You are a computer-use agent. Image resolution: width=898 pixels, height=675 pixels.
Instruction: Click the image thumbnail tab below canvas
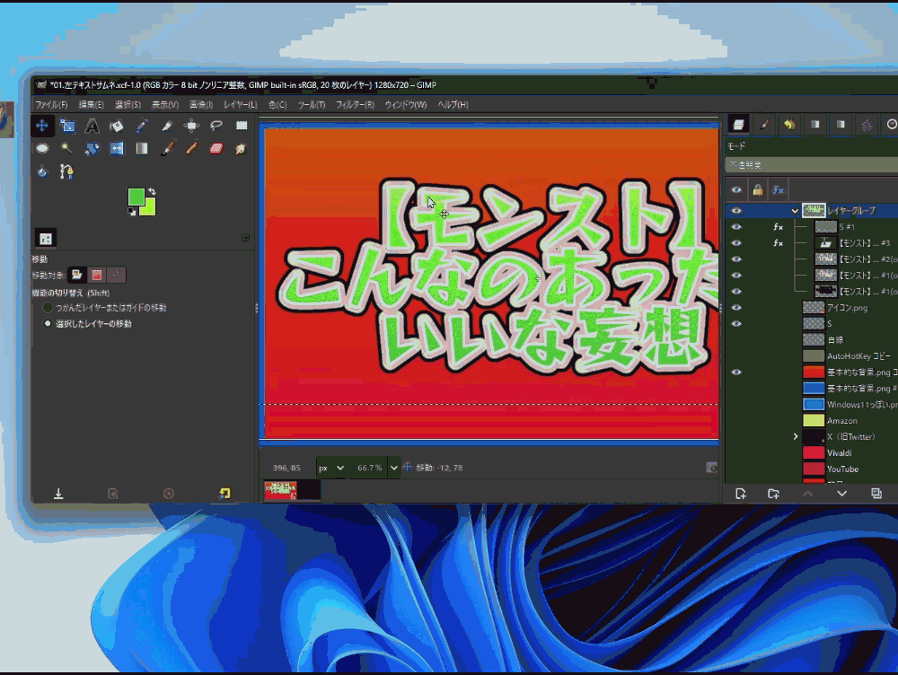click(x=292, y=490)
